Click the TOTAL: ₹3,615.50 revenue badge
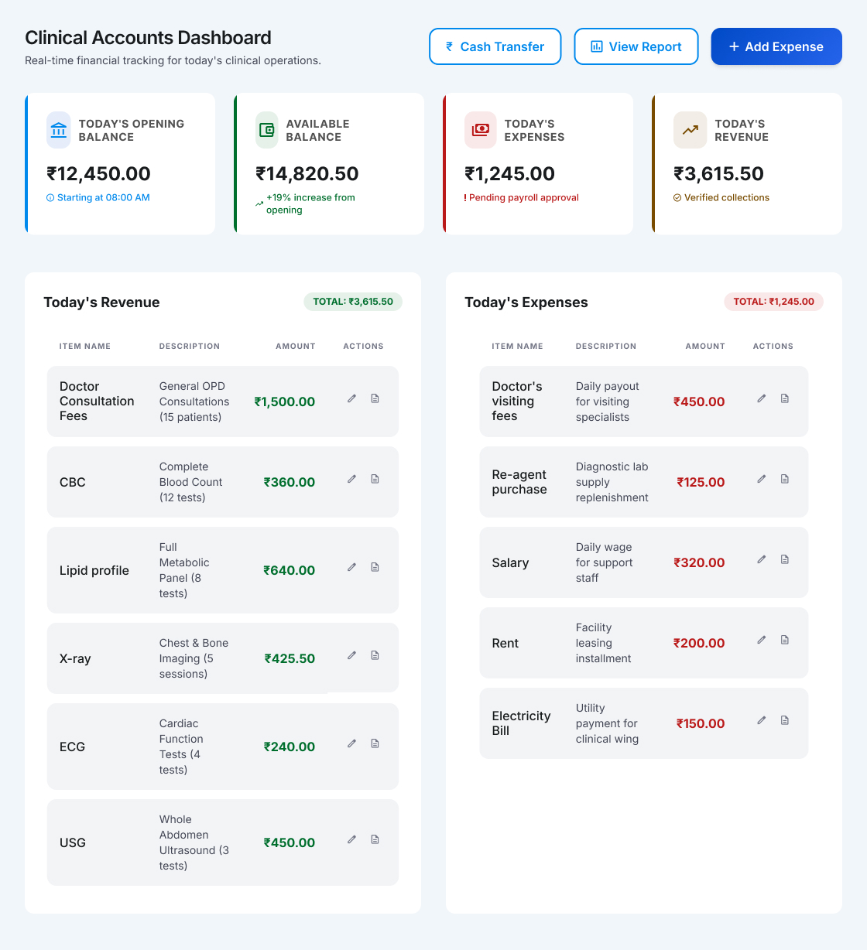 click(353, 302)
